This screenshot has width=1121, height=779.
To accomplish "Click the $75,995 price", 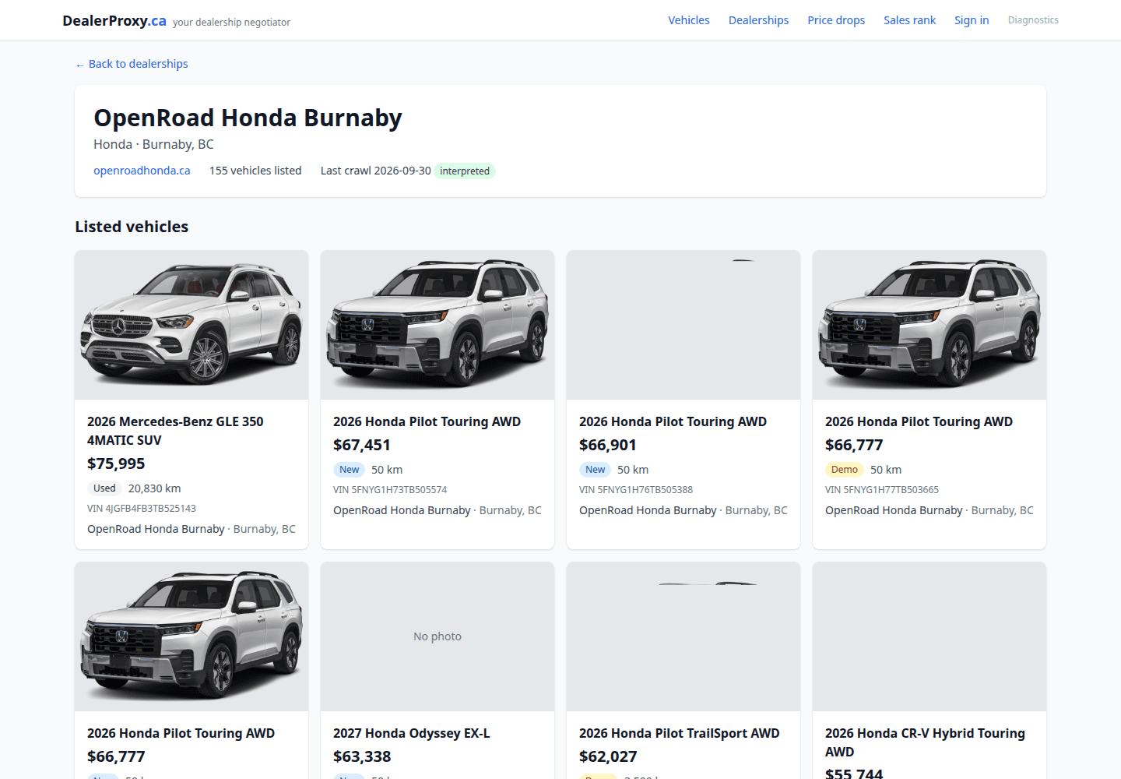I will [116, 464].
